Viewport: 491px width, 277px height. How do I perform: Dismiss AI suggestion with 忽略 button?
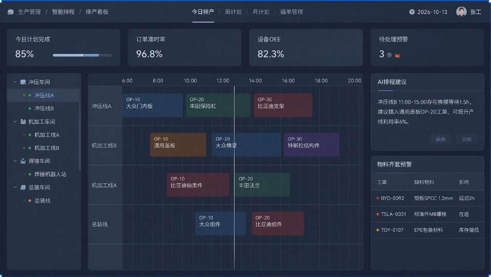tap(466, 140)
